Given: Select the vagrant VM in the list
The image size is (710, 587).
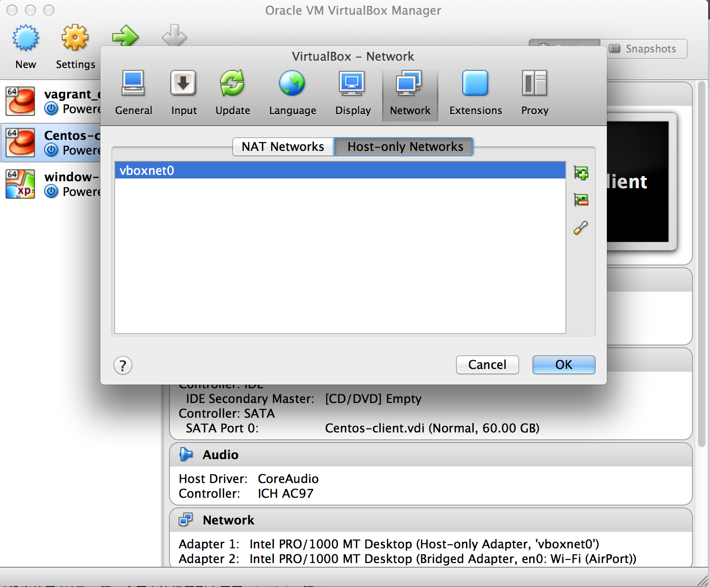Looking at the screenshot, I should 51,101.
